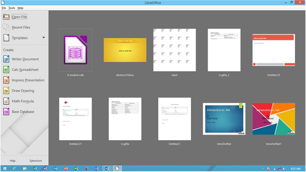Open the AbstractYellow presentation thumbnail

coord(125,50)
